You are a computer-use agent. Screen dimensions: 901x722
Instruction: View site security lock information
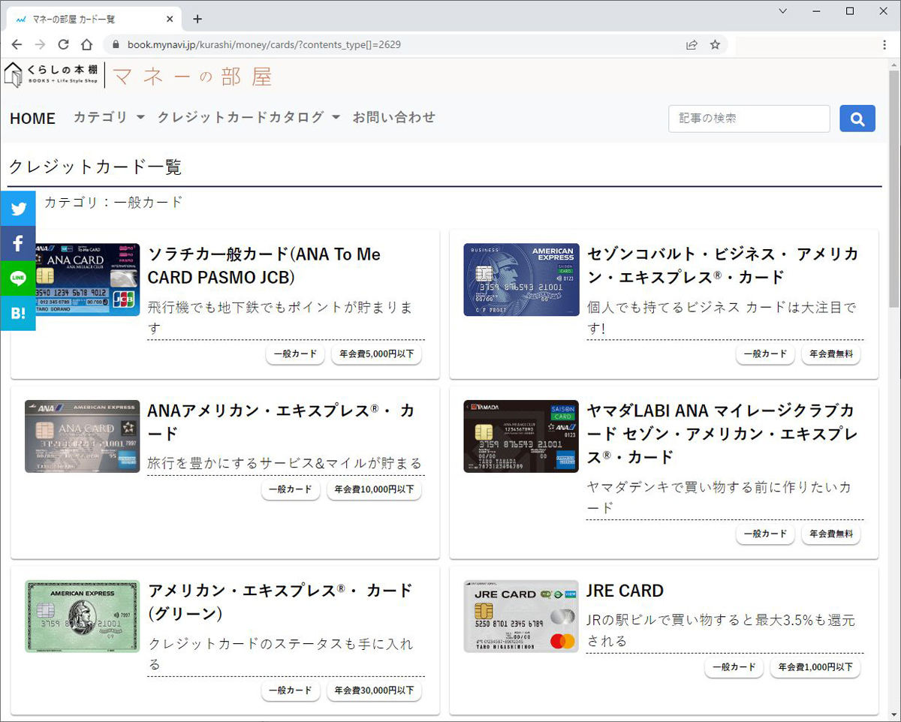tap(115, 44)
